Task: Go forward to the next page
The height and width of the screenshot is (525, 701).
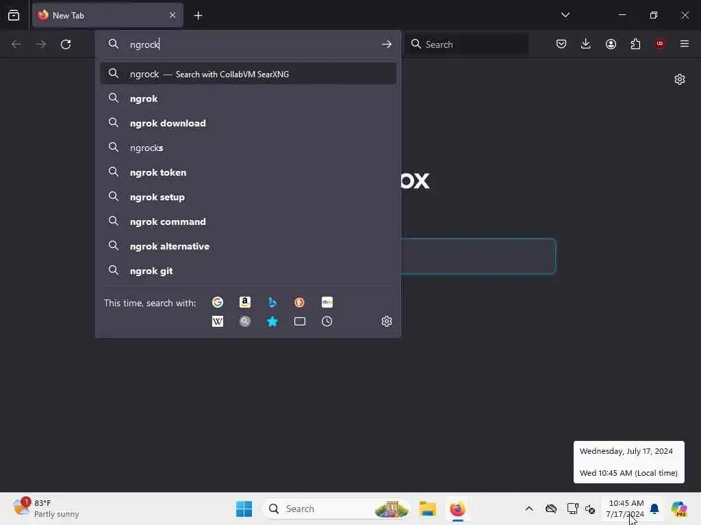Action: [41, 44]
